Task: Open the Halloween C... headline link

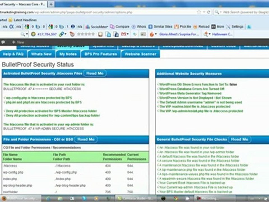Action: click(x=222, y=34)
